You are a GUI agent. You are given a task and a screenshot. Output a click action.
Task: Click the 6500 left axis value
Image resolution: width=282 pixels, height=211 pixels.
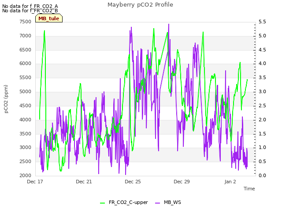pos(26,50)
